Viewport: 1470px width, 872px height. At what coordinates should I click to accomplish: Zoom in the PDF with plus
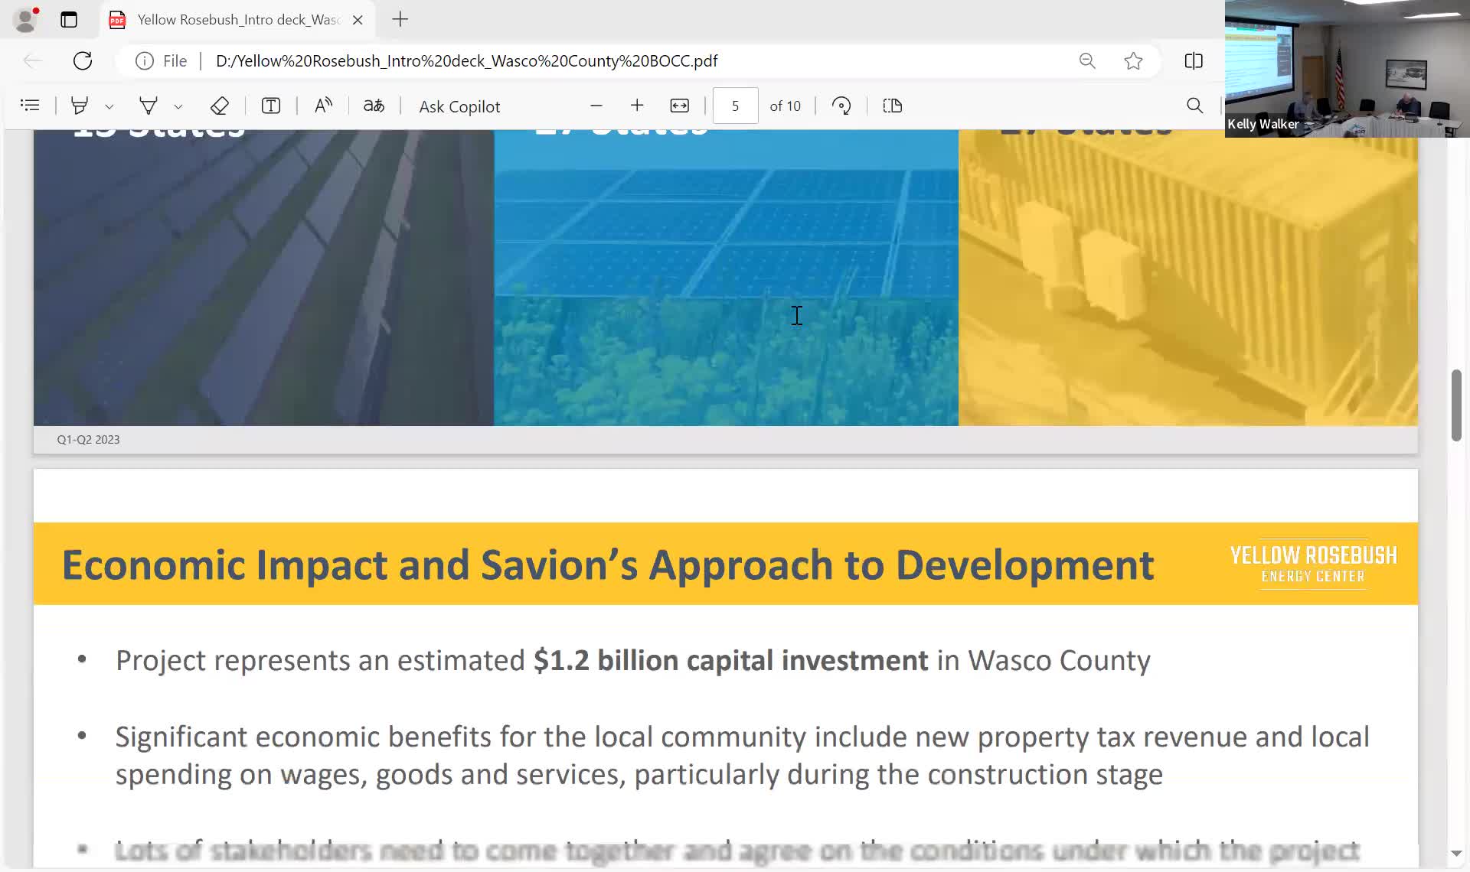637,106
